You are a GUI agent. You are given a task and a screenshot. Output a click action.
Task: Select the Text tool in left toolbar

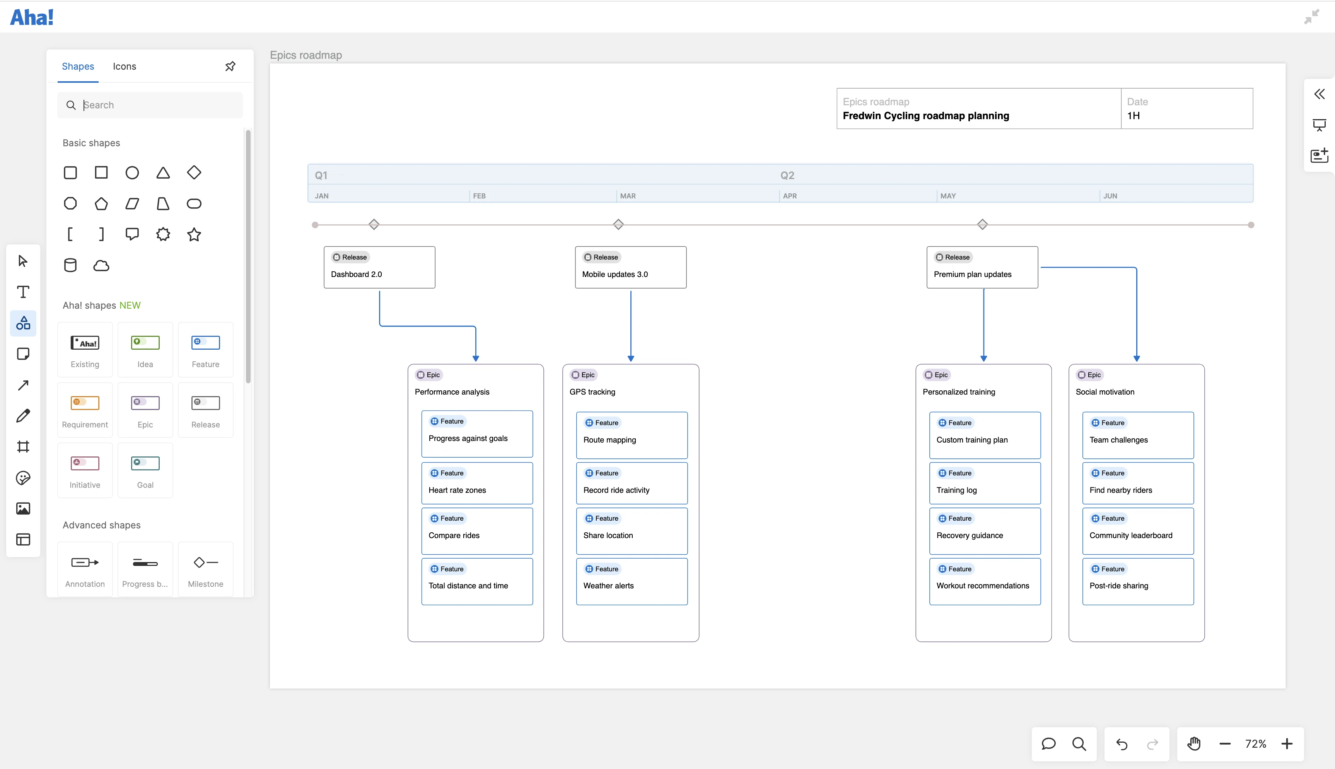coord(23,292)
